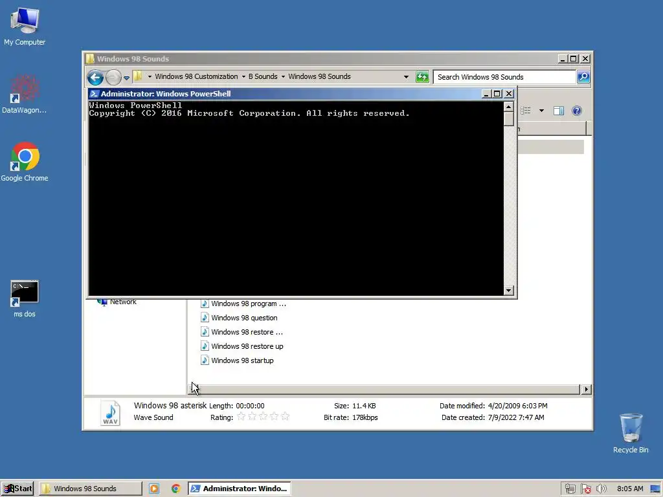Select the Windows 98 Customization breadcrumb
Screen dimensions: 663x497
pyautogui.click(x=196, y=76)
